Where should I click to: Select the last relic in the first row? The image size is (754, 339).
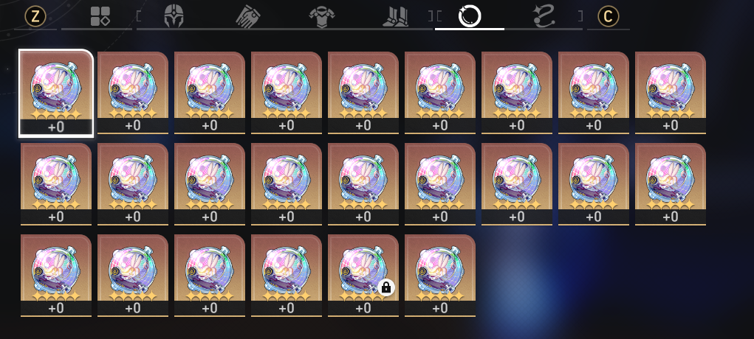pos(671,93)
